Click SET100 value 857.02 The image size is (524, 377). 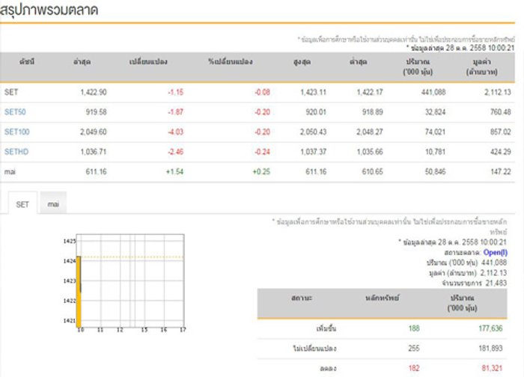pos(501,132)
